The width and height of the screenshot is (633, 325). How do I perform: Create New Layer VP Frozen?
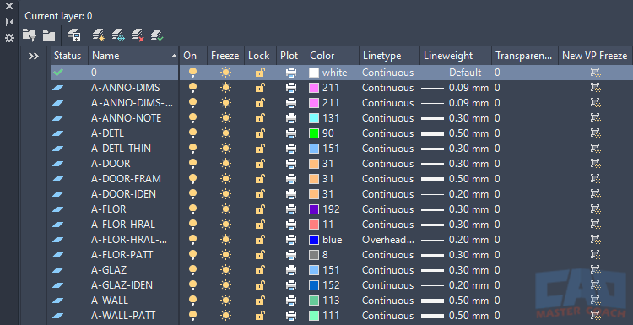click(118, 35)
